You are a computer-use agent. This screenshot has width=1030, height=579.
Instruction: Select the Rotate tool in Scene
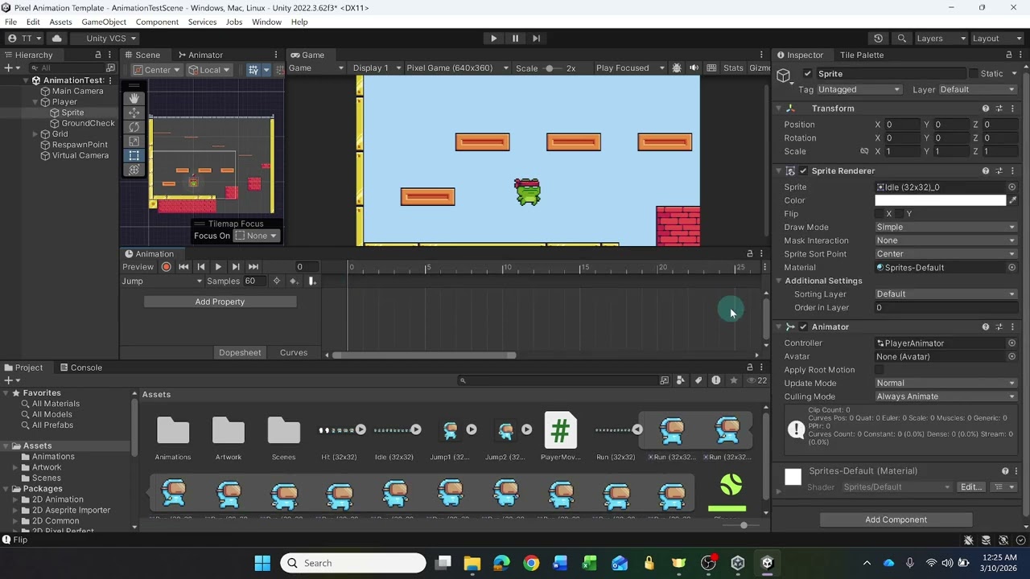tap(134, 127)
